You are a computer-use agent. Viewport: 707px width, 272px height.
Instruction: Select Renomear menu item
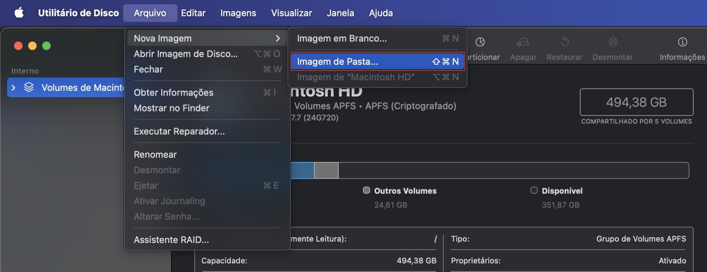pyautogui.click(x=207, y=155)
